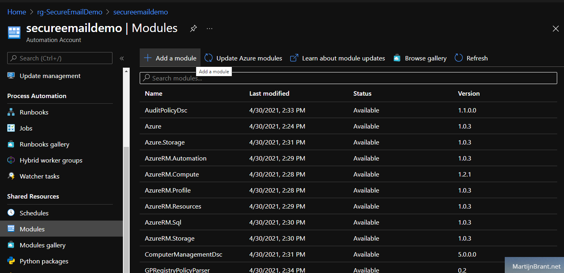Image resolution: width=564 pixels, height=273 pixels.
Task: Select the AzureRM.Resources module row
Action: tap(348, 206)
